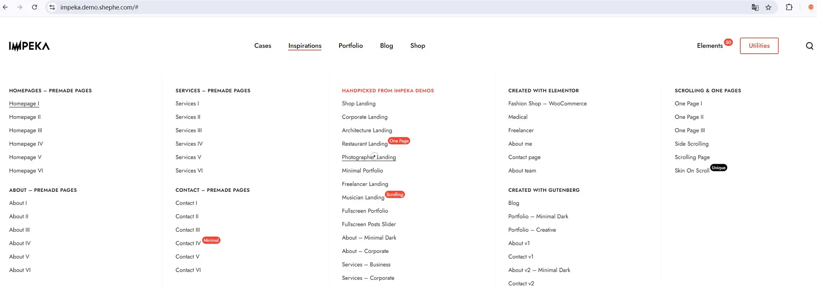817x287 pixels.
Task: Click the Impeka logo
Action: (x=29, y=46)
